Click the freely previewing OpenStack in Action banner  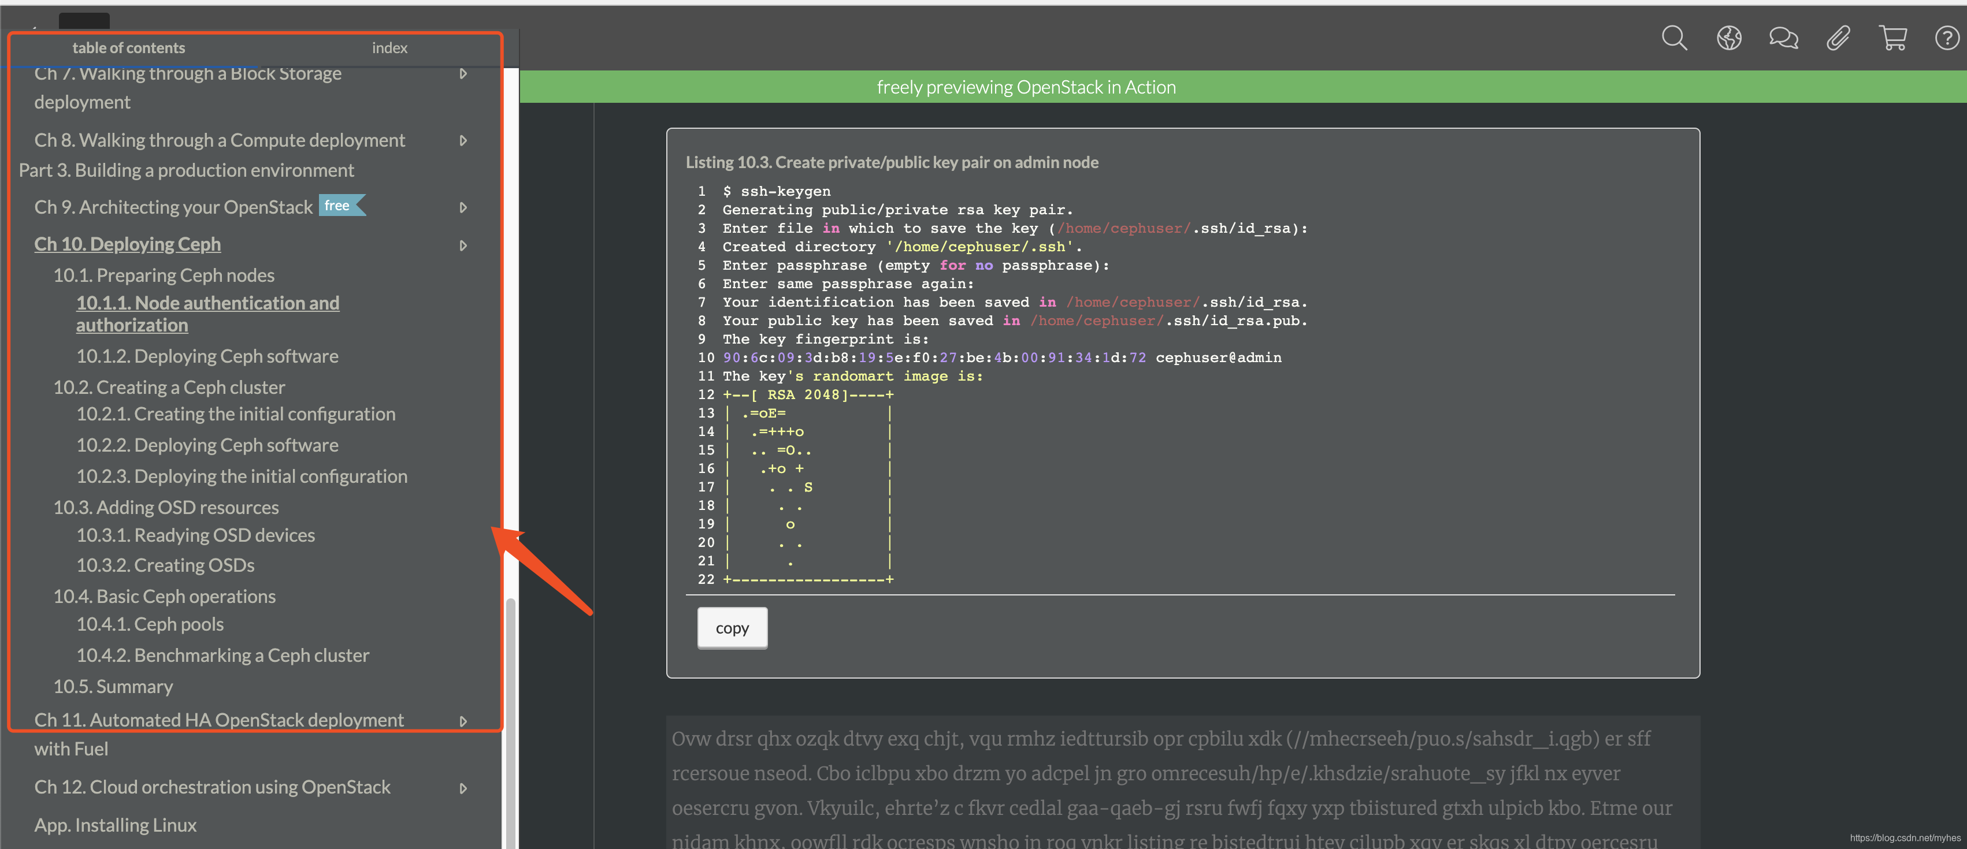[x=1026, y=87]
